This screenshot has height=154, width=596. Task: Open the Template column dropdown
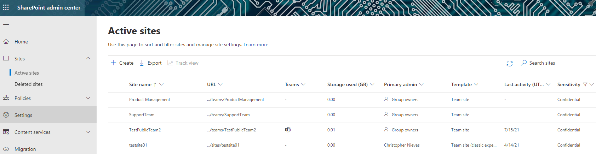(x=476, y=84)
